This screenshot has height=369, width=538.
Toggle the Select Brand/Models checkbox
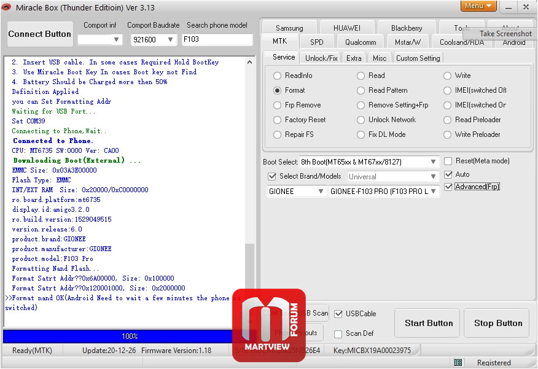[x=272, y=176]
